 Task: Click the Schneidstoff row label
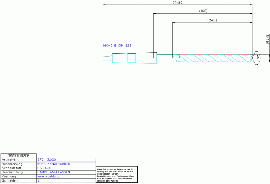coord(12,168)
